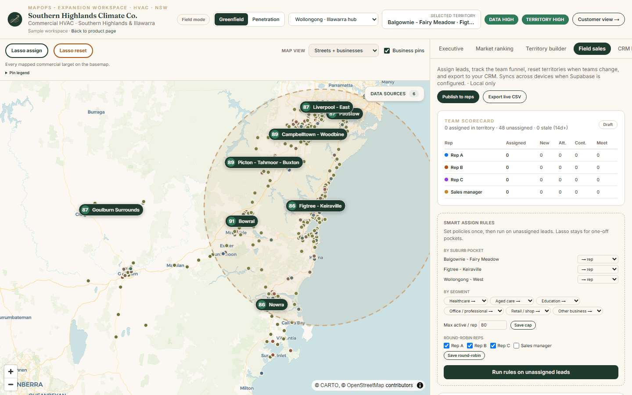This screenshot has width=632, height=395.
Task: Select the Nowra 86 map pin
Action: [272, 305]
